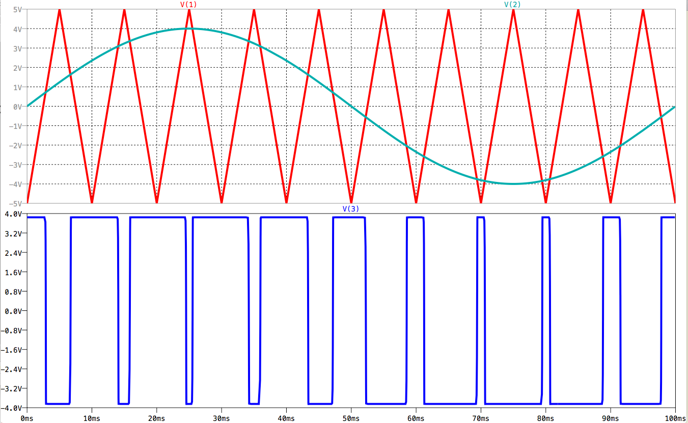Click the cyan sine wave trough at 75ms
The width and height of the screenshot is (688, 423).
(513, 183)
